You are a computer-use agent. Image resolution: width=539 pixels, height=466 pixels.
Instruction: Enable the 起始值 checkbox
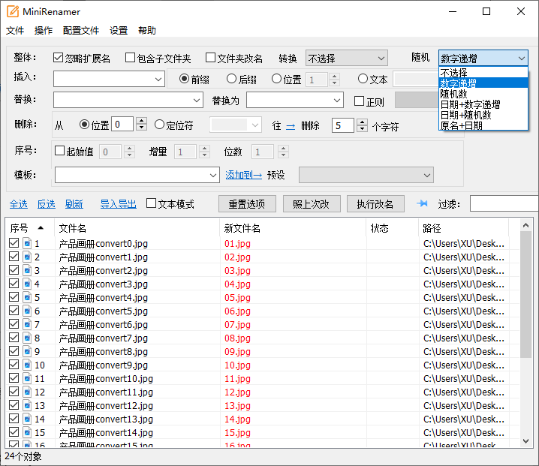click(59, 151)
